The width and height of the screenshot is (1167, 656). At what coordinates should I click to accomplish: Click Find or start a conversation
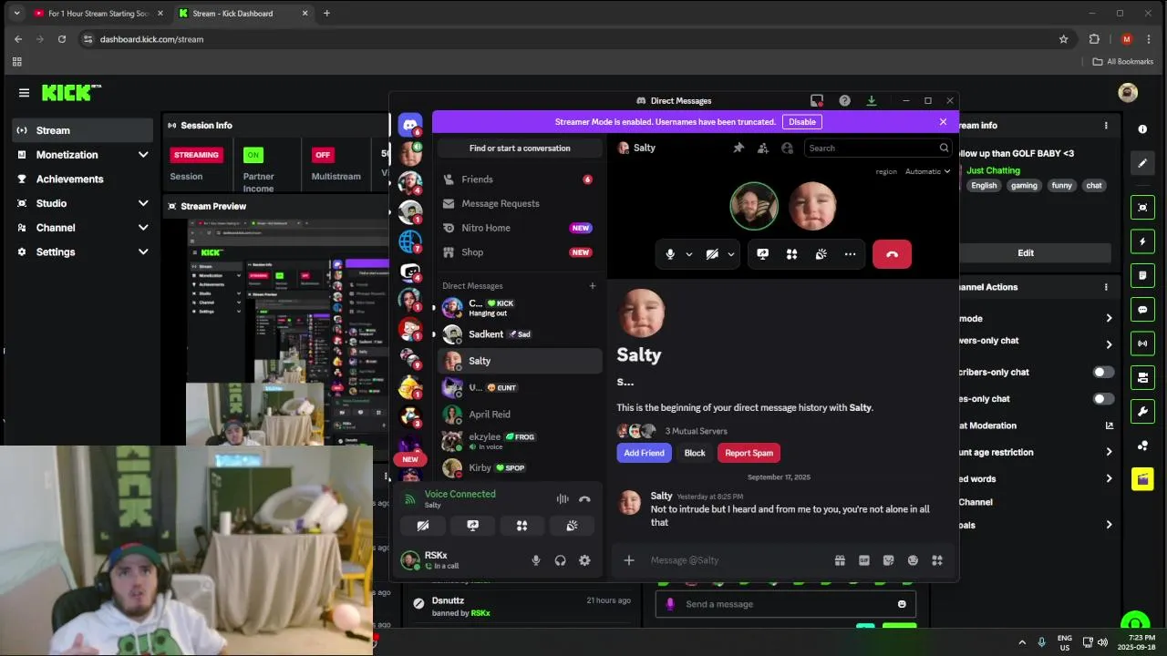(x=520, y=149)
